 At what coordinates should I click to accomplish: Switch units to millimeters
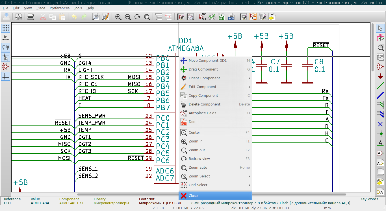click(x=6, y=47)
